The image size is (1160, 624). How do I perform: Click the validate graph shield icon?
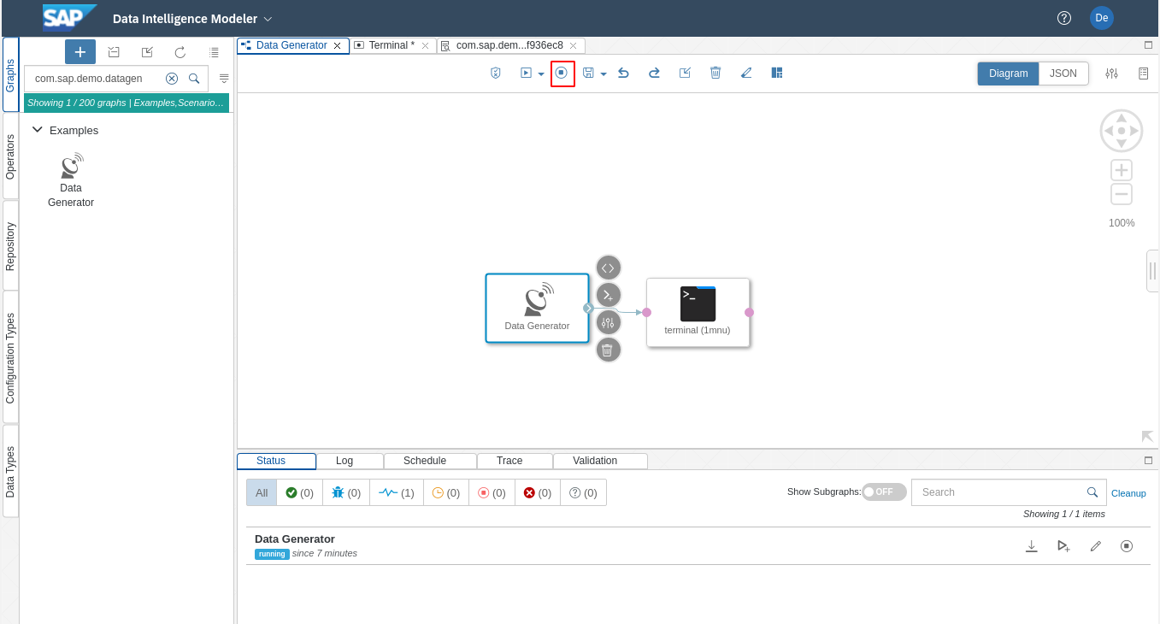pyautogui.click(x=496, y=74)
